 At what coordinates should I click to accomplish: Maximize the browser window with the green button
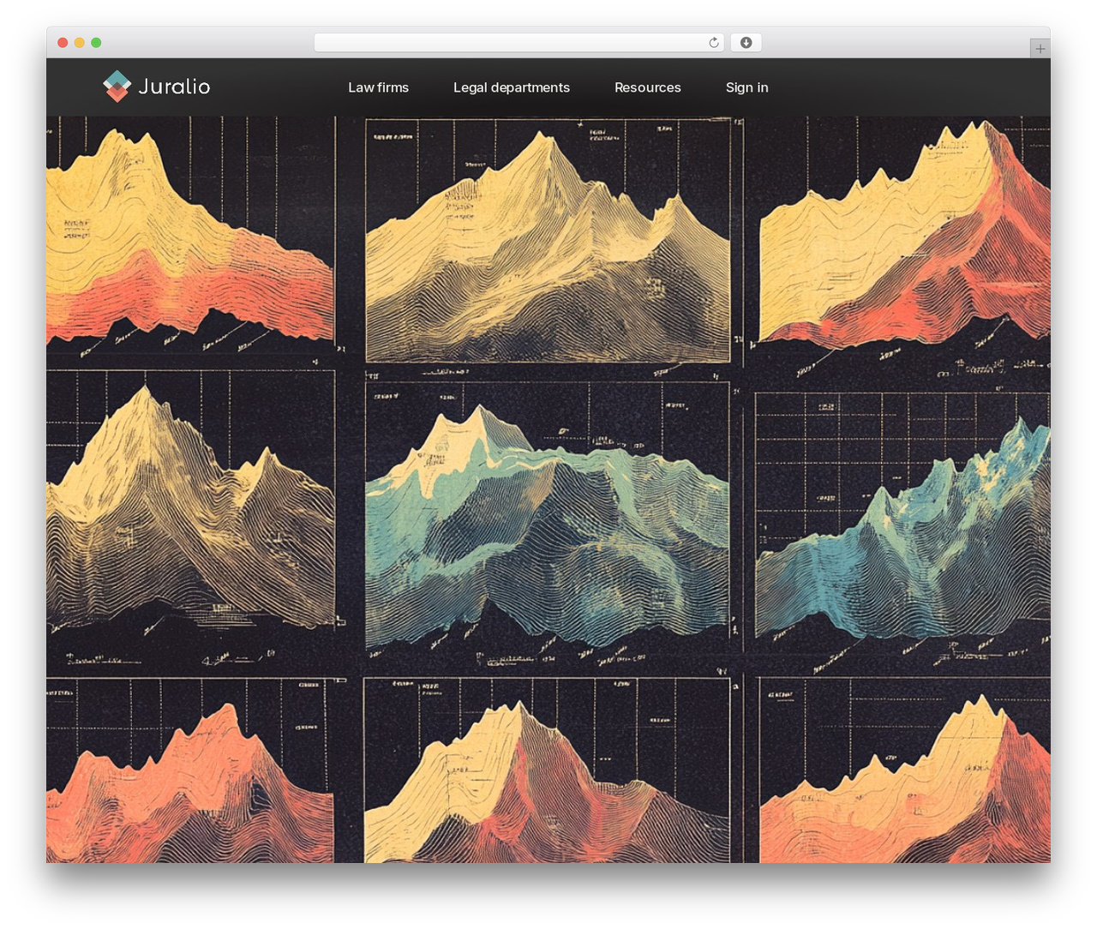pos(96,43)
